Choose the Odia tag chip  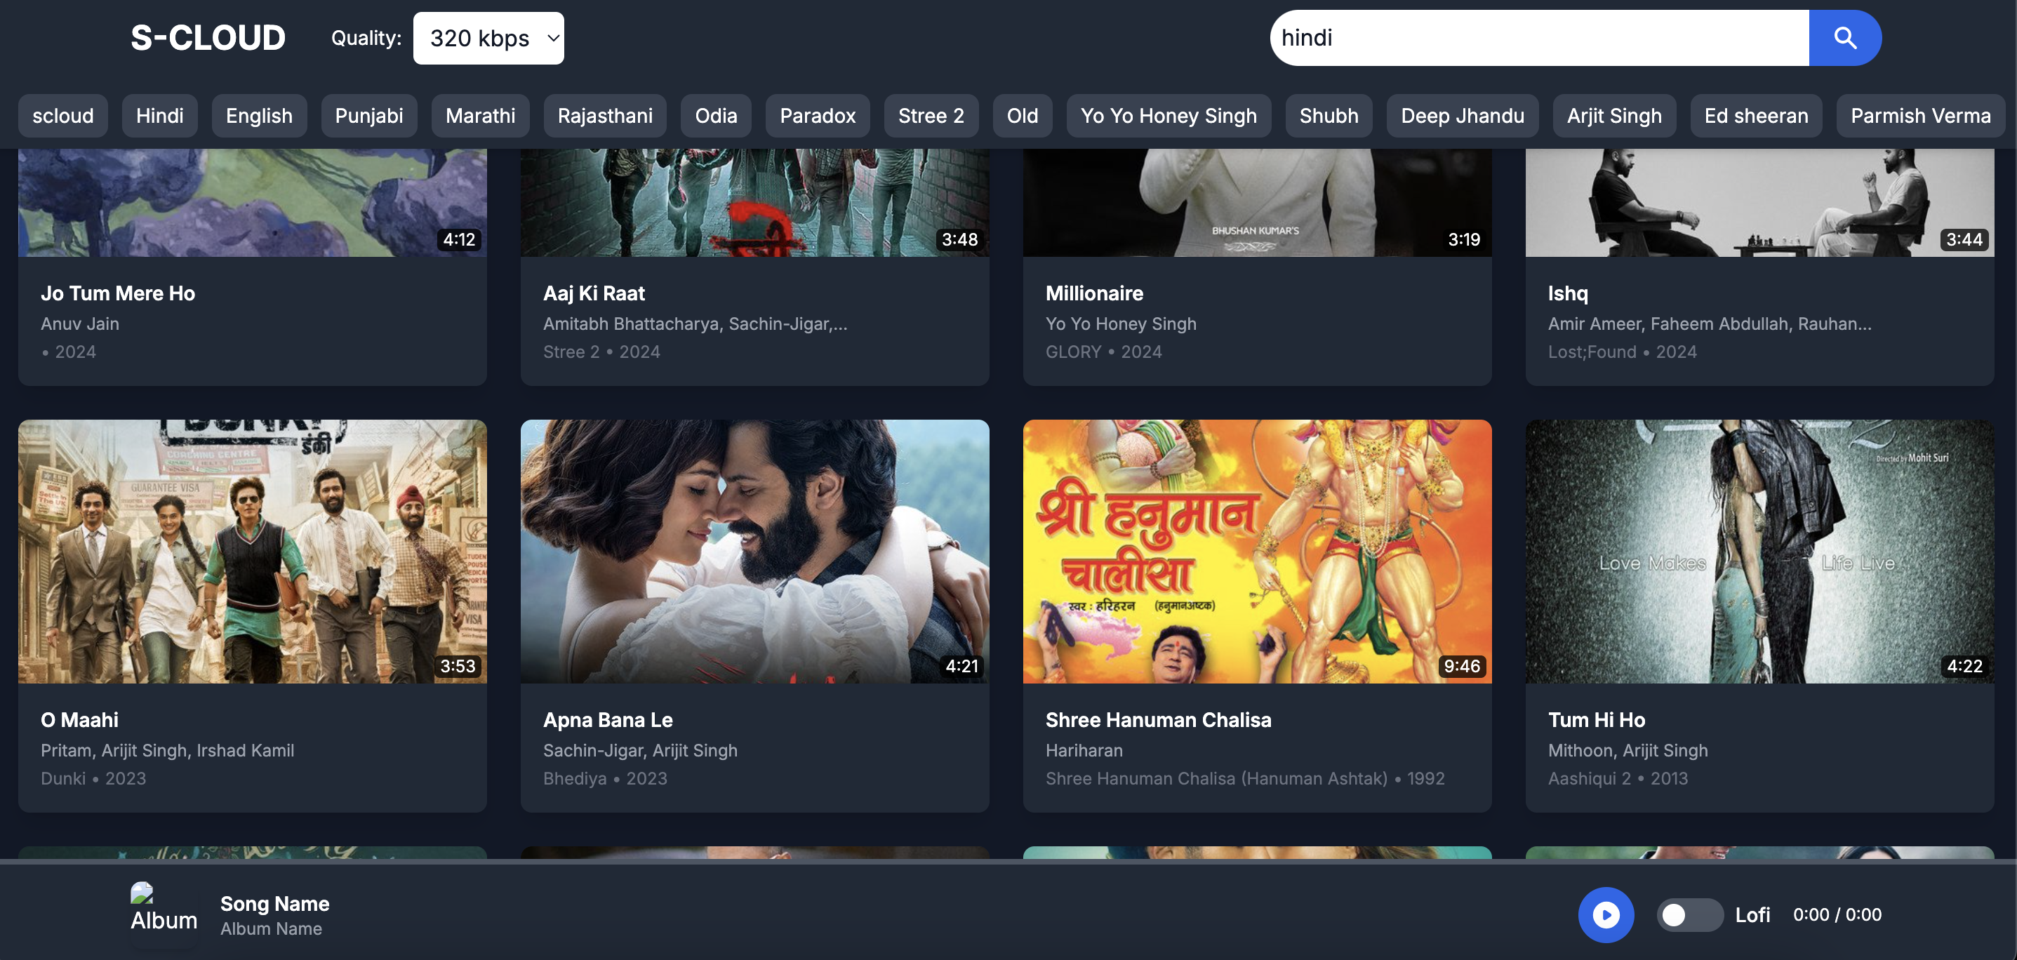[716, 116]
